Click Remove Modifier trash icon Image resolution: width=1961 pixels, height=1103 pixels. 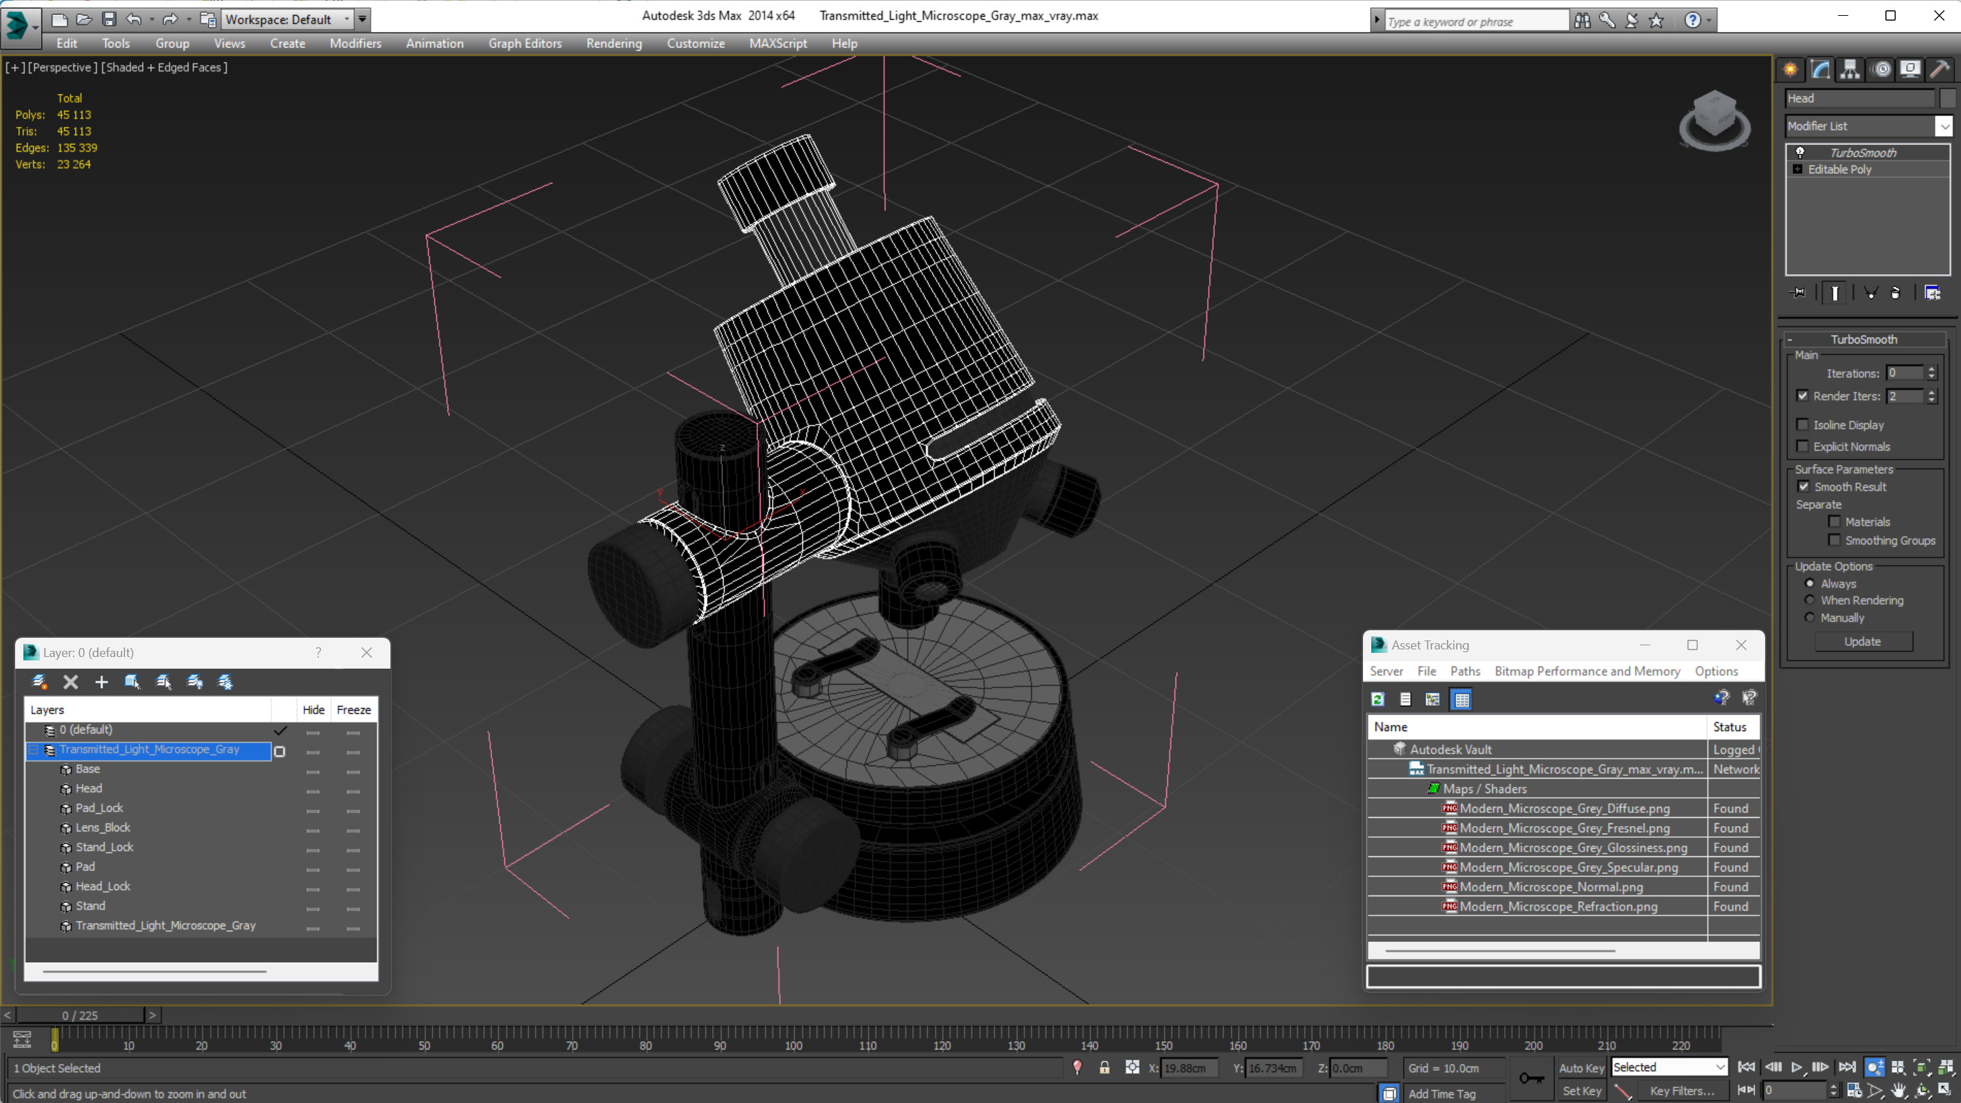point(1896,293)
